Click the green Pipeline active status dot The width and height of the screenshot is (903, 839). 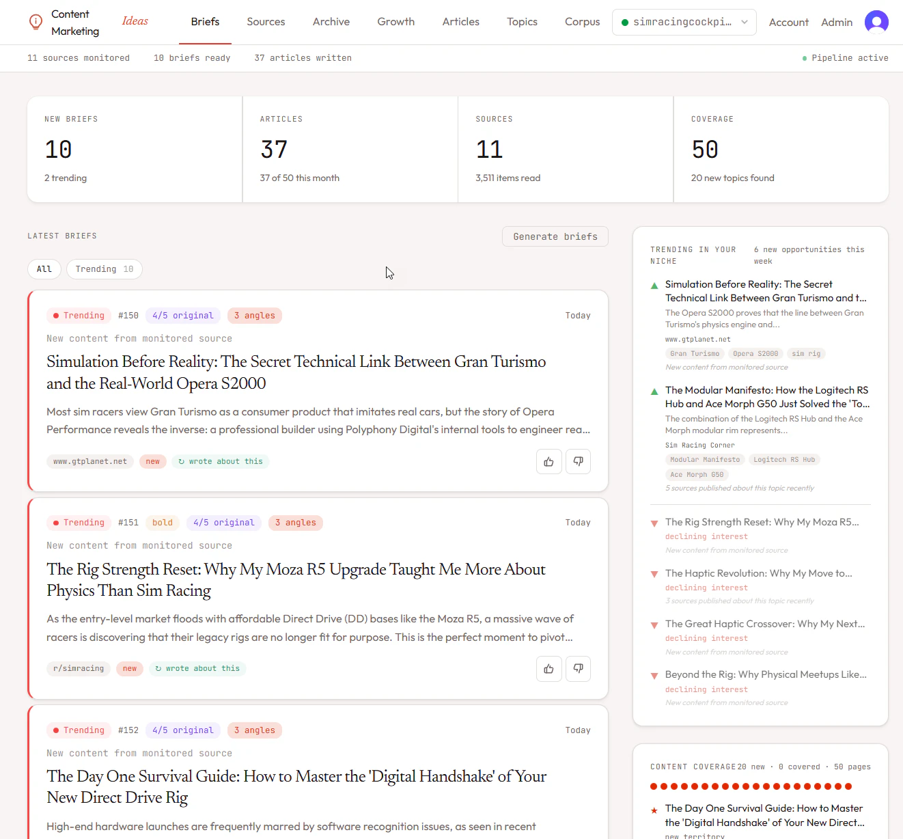pyautogui.click(x=804, y=58)
